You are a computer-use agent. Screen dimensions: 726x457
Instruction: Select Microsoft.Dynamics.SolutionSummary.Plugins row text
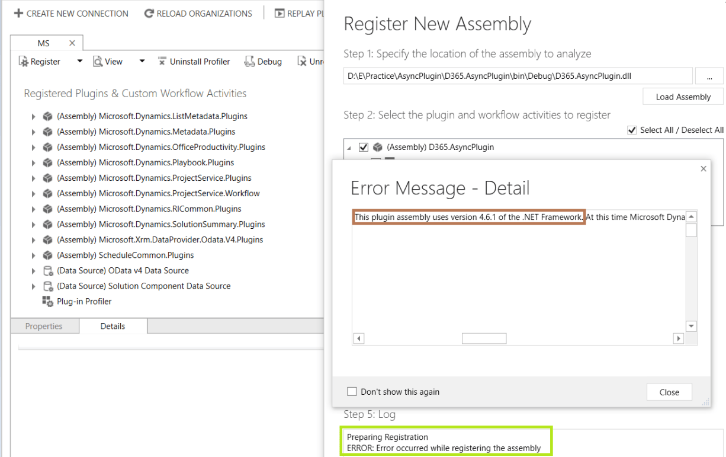click(161, 224)
